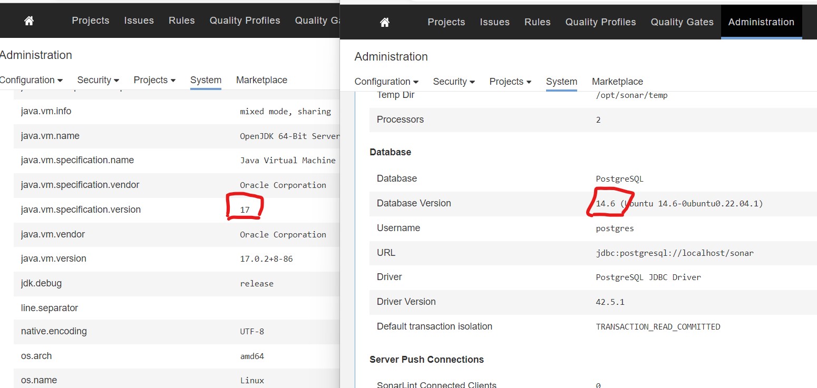Click Quality Profiles in the left window navbar
This screenshot has width=817, height=388.
[x=245, y=20]
